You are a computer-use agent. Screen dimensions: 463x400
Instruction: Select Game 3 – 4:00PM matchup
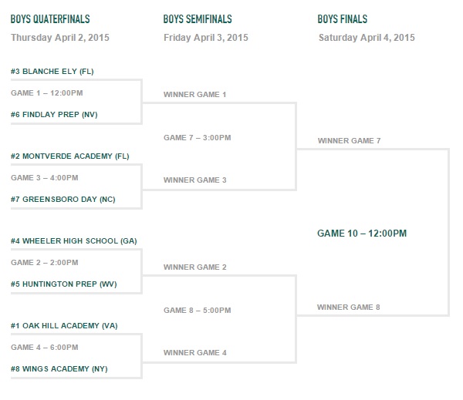[45, 177]
